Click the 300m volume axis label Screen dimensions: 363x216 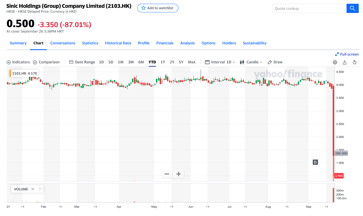coord(340,191)
